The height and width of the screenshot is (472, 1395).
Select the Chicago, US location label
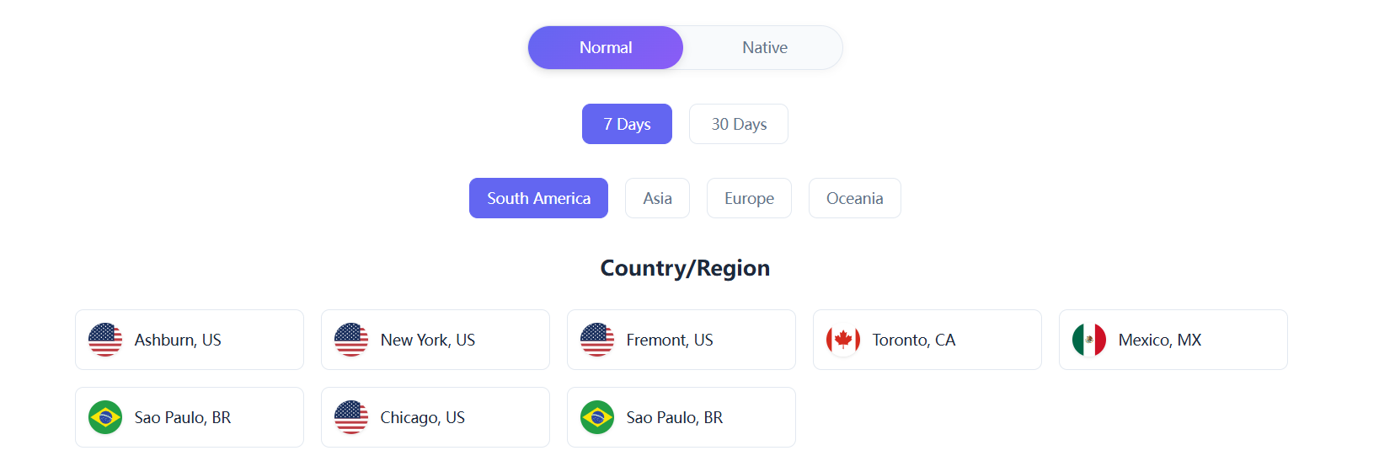422,417
